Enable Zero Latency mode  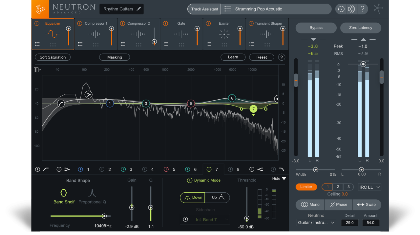click(x=361, y=28)
